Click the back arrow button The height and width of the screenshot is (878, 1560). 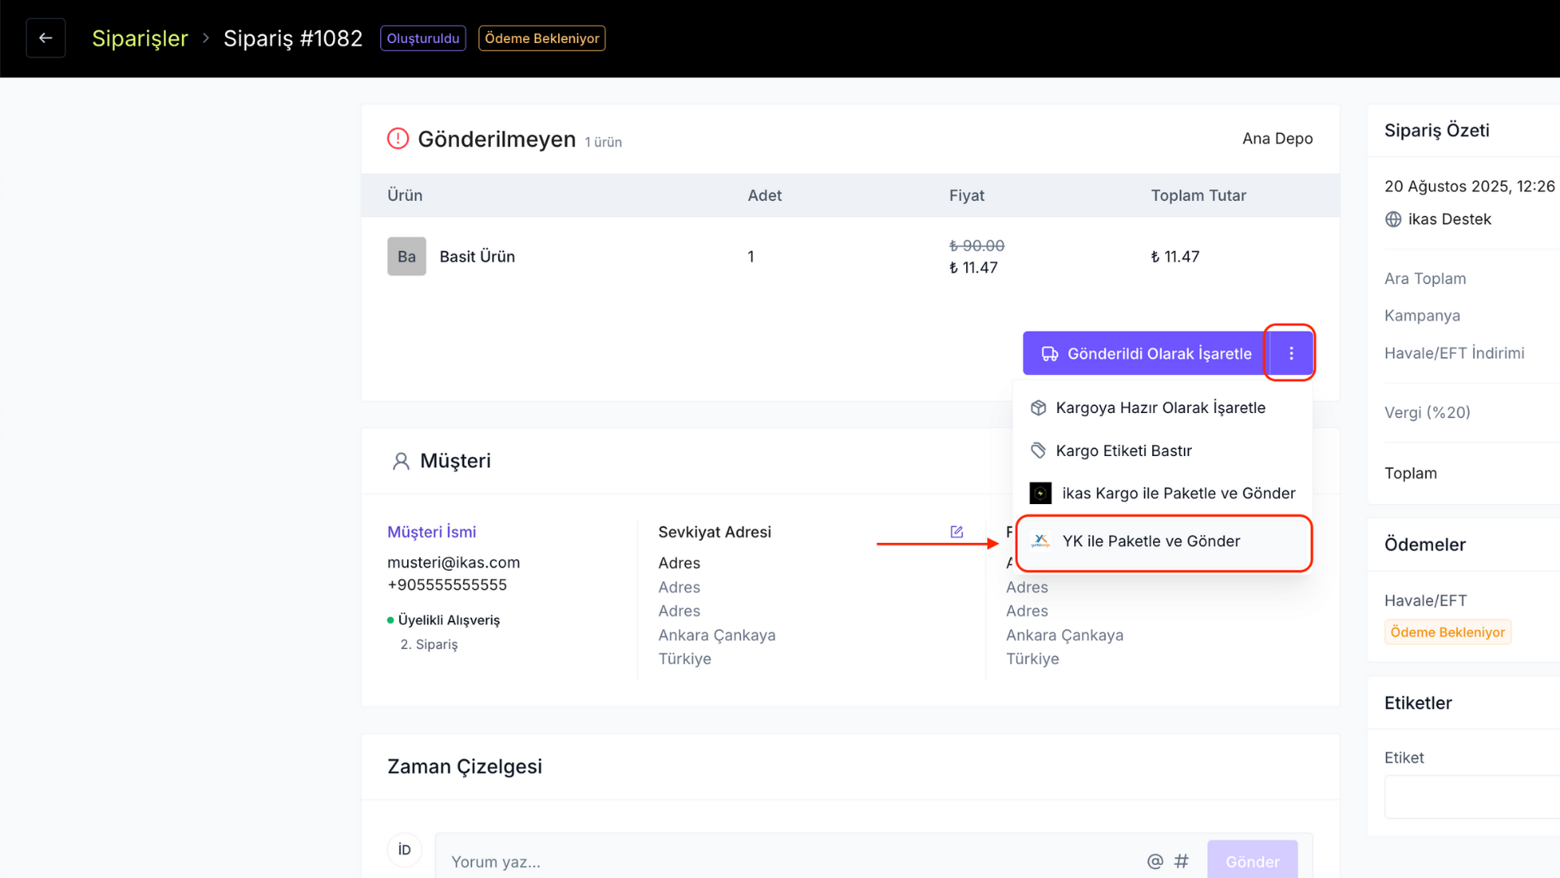click(45, 38)
